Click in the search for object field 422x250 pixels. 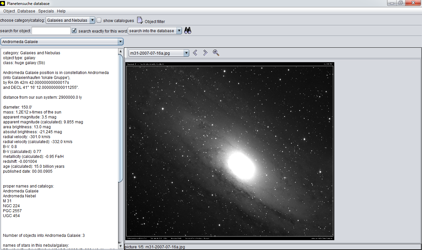click(x=51, y=31)
